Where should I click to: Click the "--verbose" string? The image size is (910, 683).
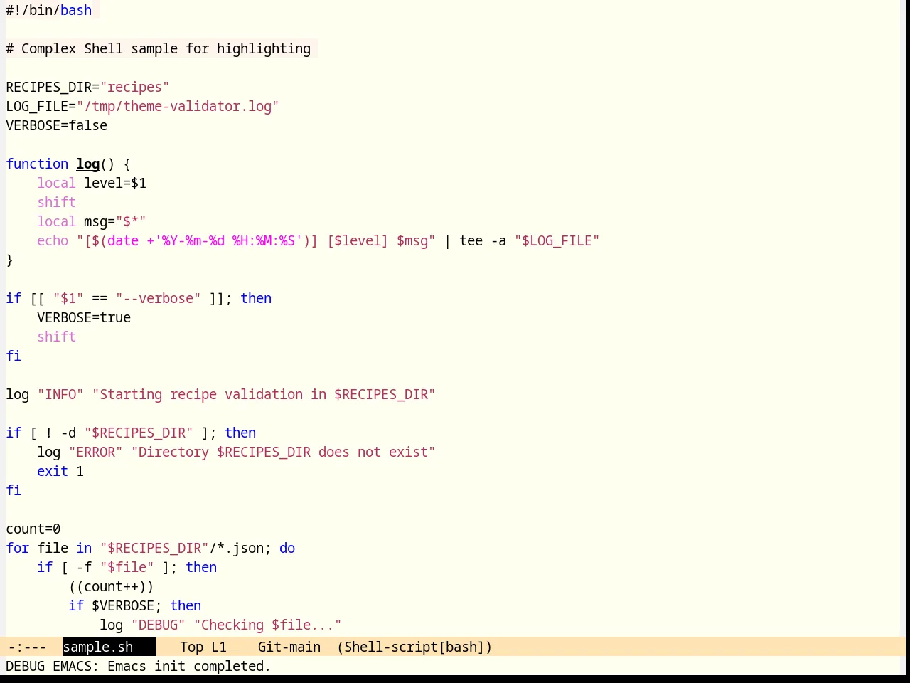tap(159, 298)
